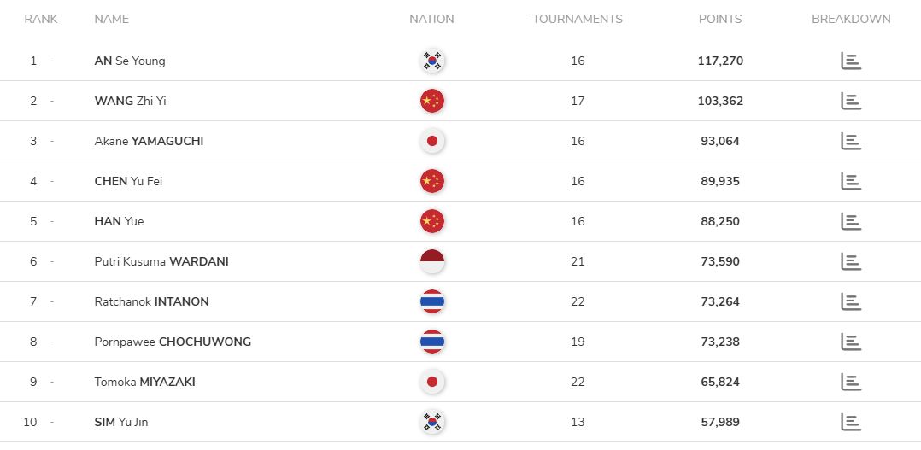
Task: Open Tomoka MIYAZAKI's breakdown icon
Action: 850,382
